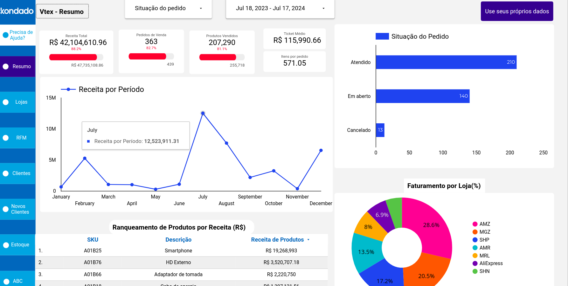Select the Resumo sidebar icon

pyautogui.click(x=5, y=66)
